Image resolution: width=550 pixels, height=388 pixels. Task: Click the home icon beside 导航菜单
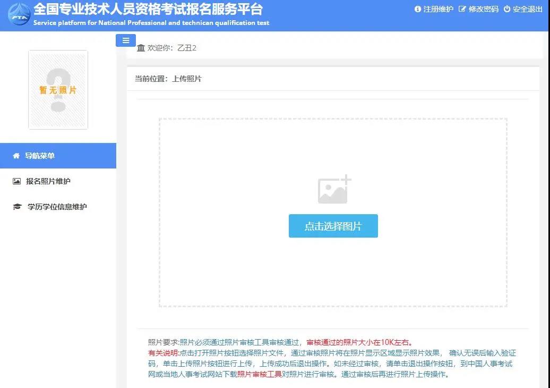[x=17, y=155]
